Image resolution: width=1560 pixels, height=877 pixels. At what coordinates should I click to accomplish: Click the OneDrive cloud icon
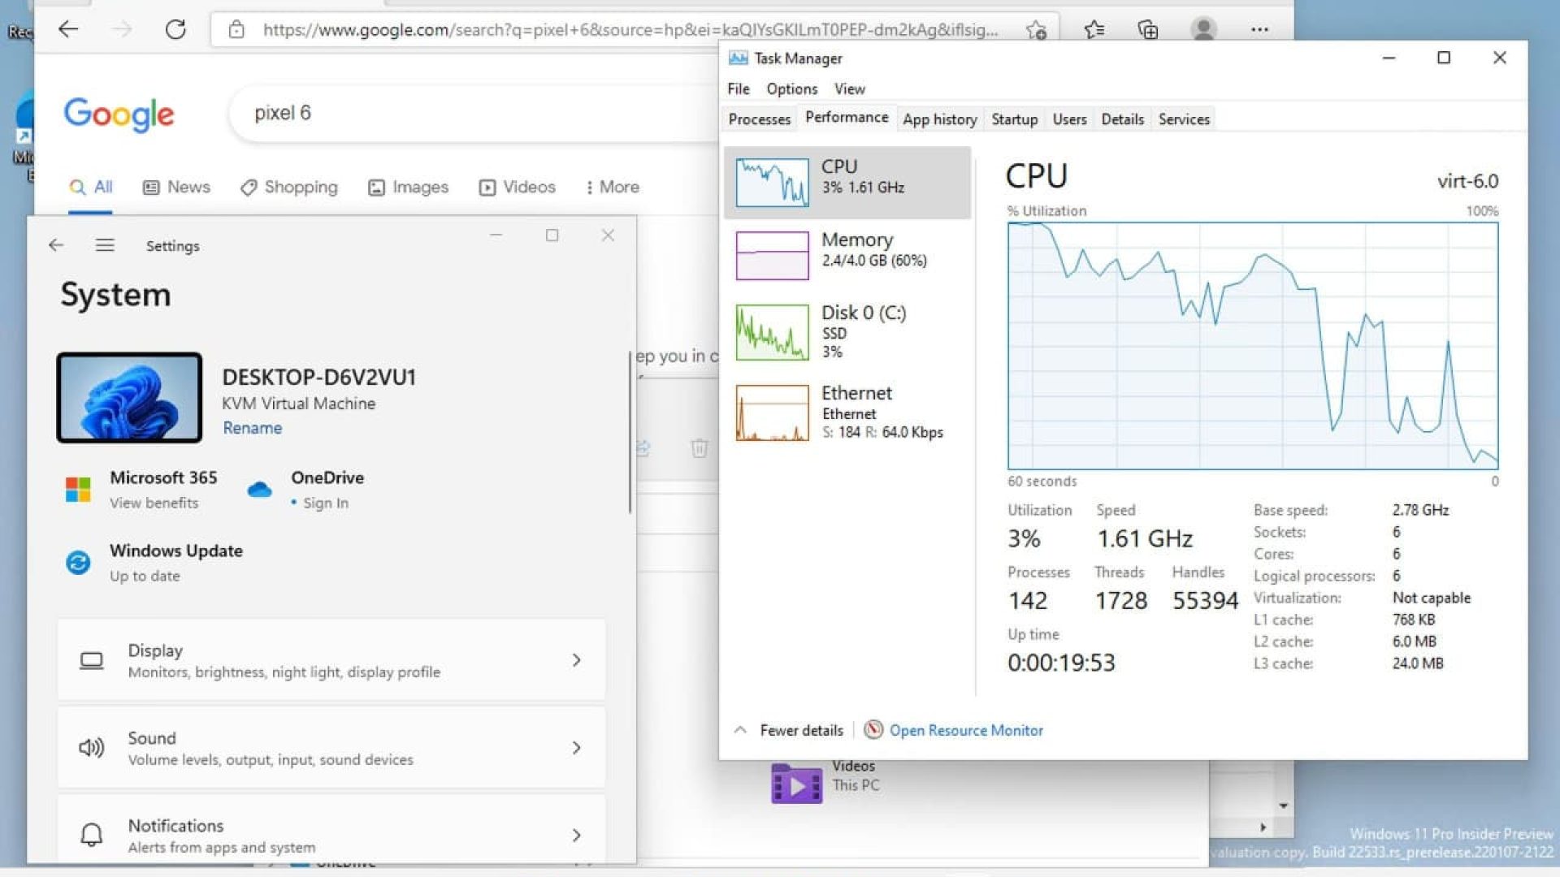click(259, 490)
